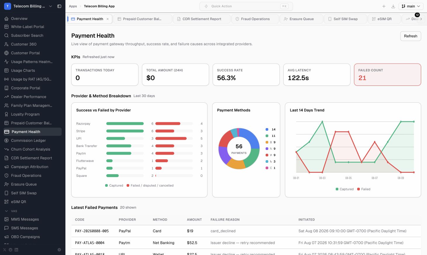The width and height of the screenshot is (427, 255).
Task: Click the Loyalty Program sidebar icon
Action: tap(6, 114)
